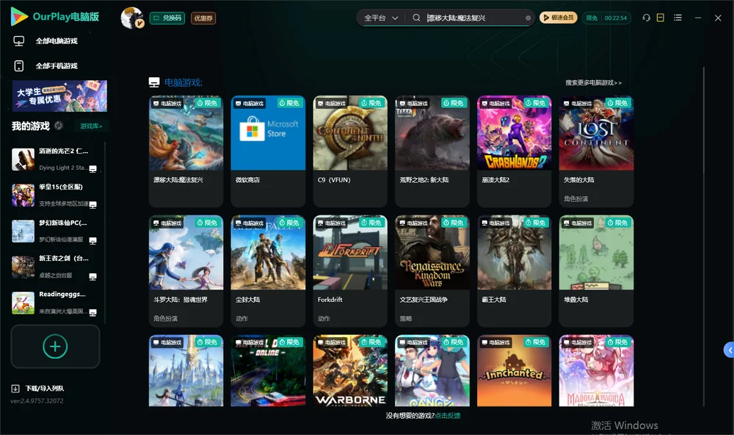This screenshot has width=734, height=435.
Task: Add a game with the plus button
Action: coord(55,346)
